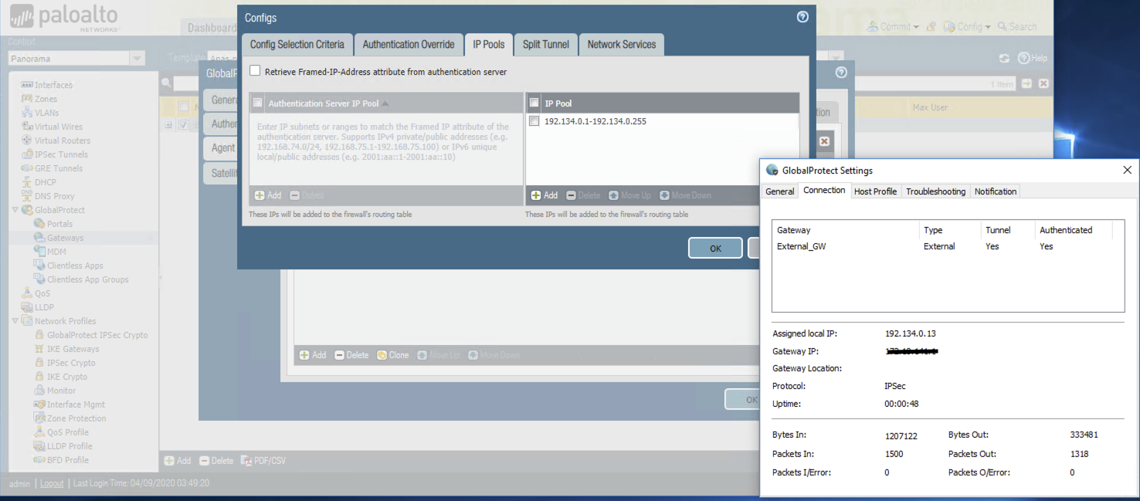Toggle Authentication Server IP Pool header checkbox

click(x=258, y=103)
